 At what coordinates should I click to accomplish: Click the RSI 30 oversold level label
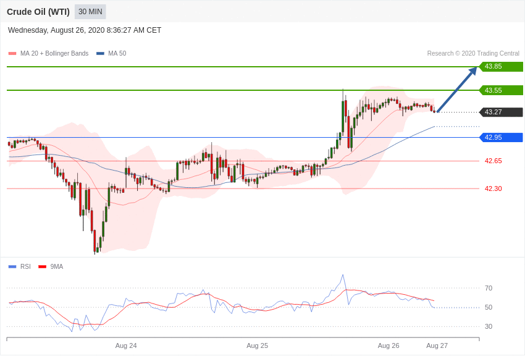click(489, 326)
